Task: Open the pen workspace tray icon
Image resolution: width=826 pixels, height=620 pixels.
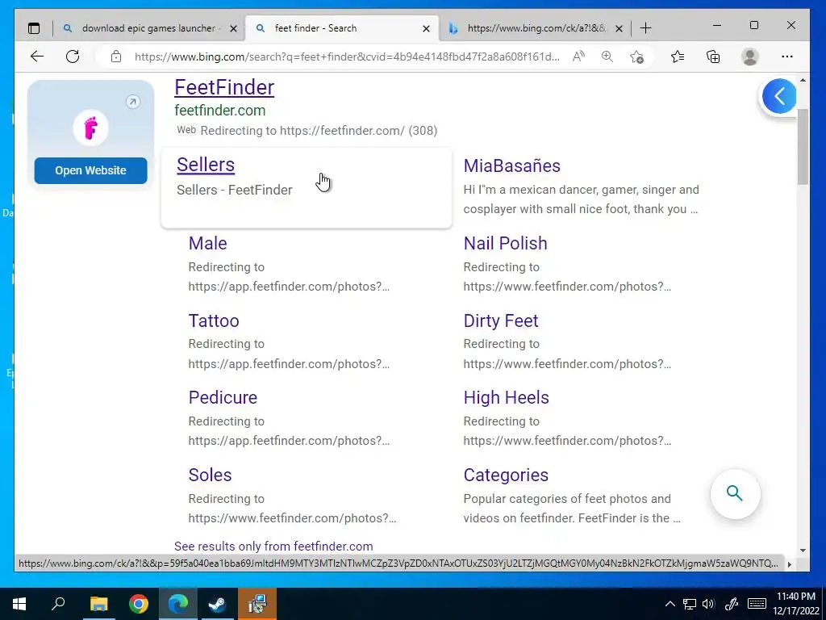Action: point(731,604)
